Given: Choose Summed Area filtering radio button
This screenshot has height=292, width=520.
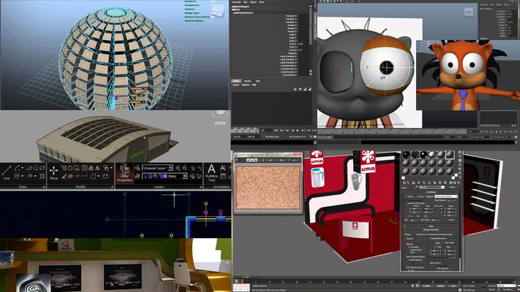Looking at the screenshot, I should tap(408, 250).
